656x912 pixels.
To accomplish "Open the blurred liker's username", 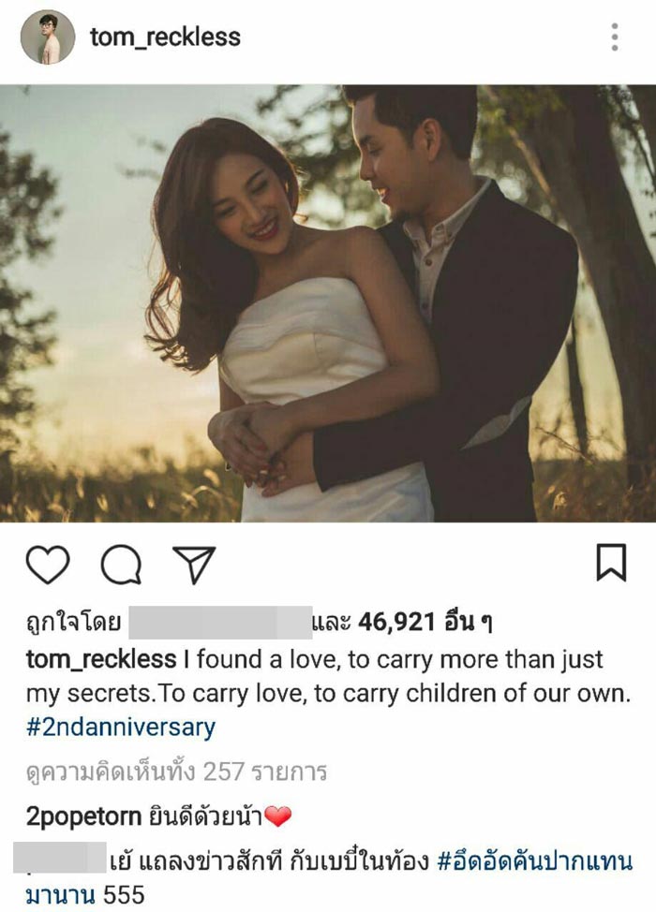I will 220,623.
